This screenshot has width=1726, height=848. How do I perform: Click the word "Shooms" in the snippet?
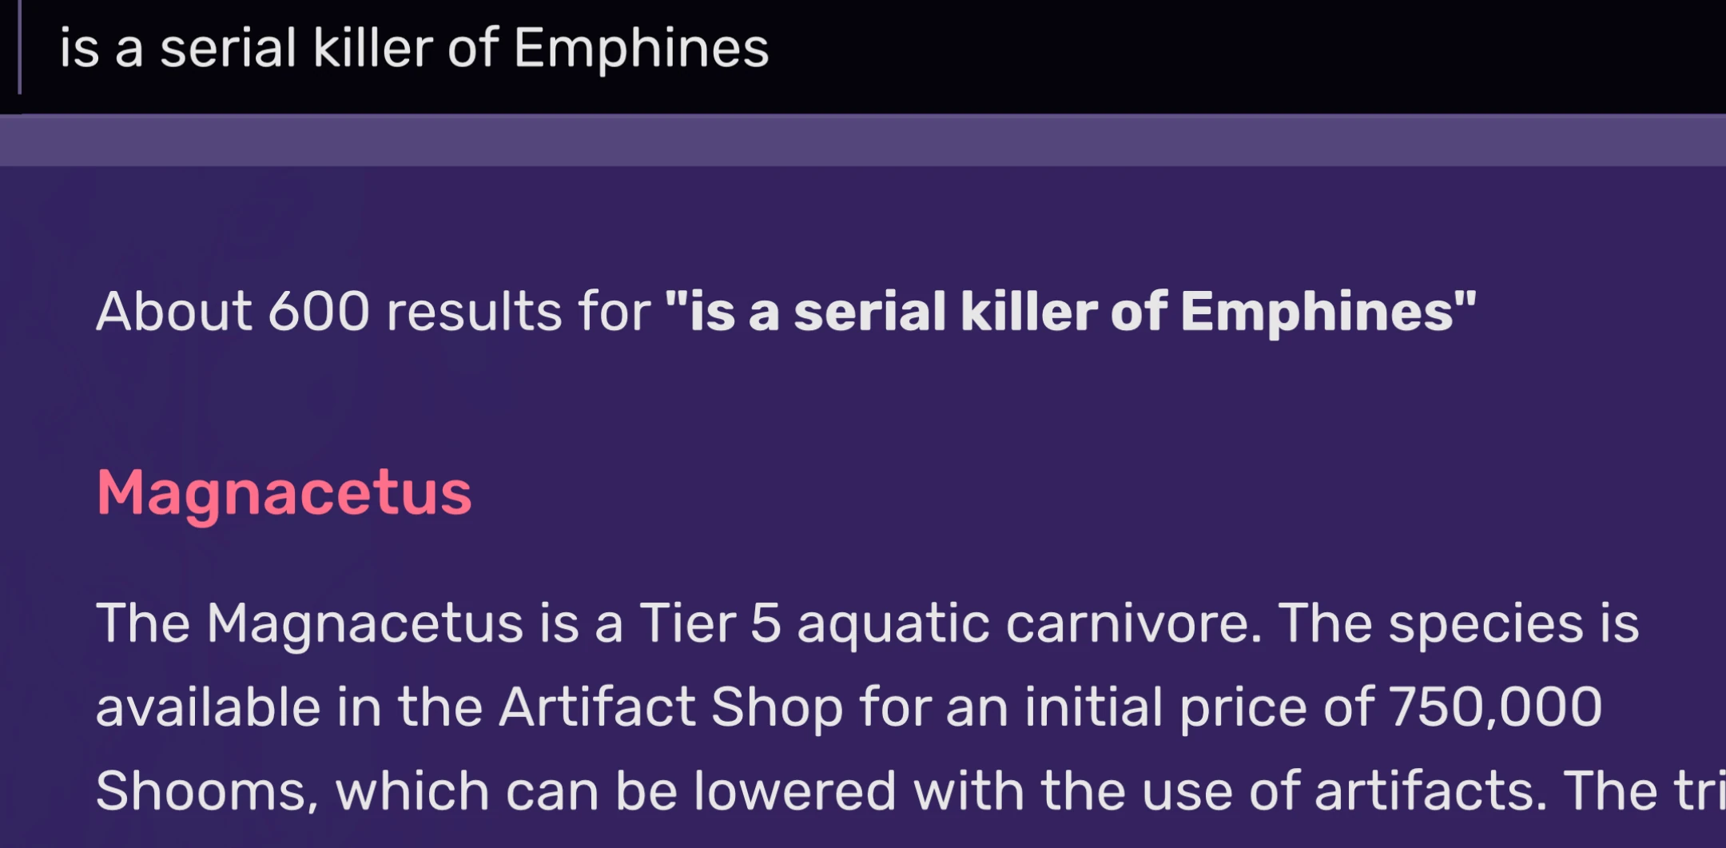point(201,791)
